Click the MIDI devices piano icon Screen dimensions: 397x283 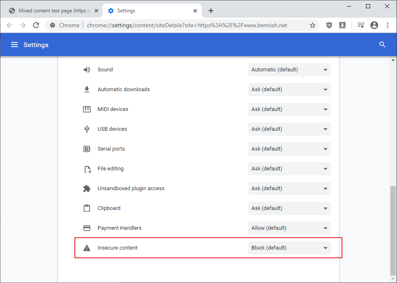pyautogui.click(x=87, y=109)
